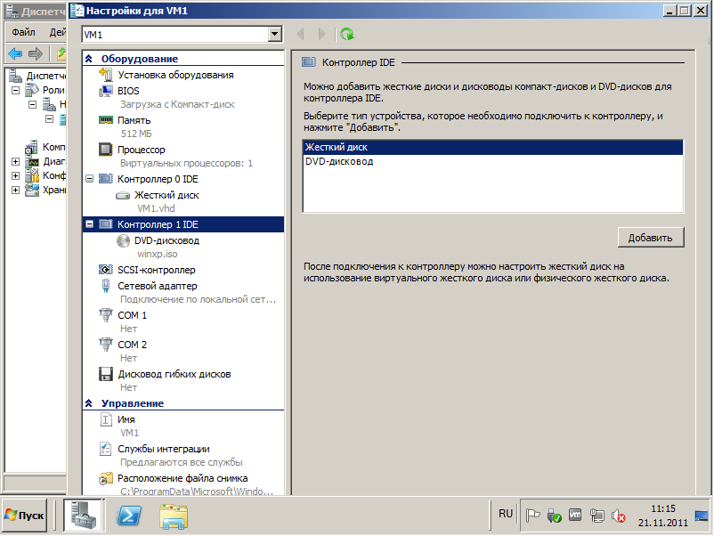
Task: Select BIOS settings item
Action: click(128, 91)
